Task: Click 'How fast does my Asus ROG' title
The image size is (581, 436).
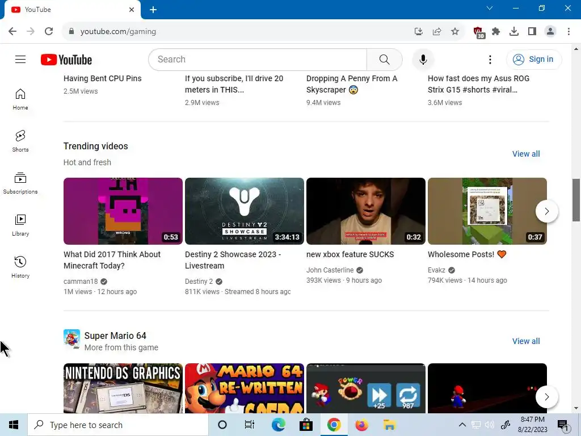Action: click(x=478, y=84)
